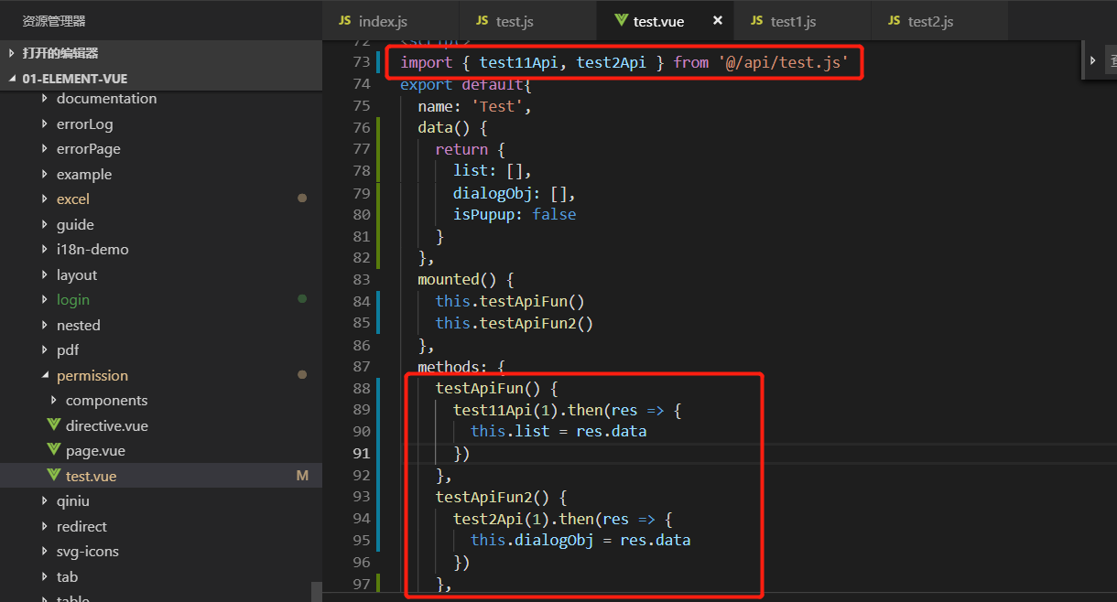The height and width of the screenshot is (602, 1117).
Task: Click JS icon on test.js tab
Action: click(483, 20)
